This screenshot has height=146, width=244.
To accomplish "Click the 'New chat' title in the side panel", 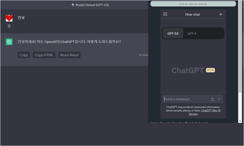I will (x=192, y=15).
